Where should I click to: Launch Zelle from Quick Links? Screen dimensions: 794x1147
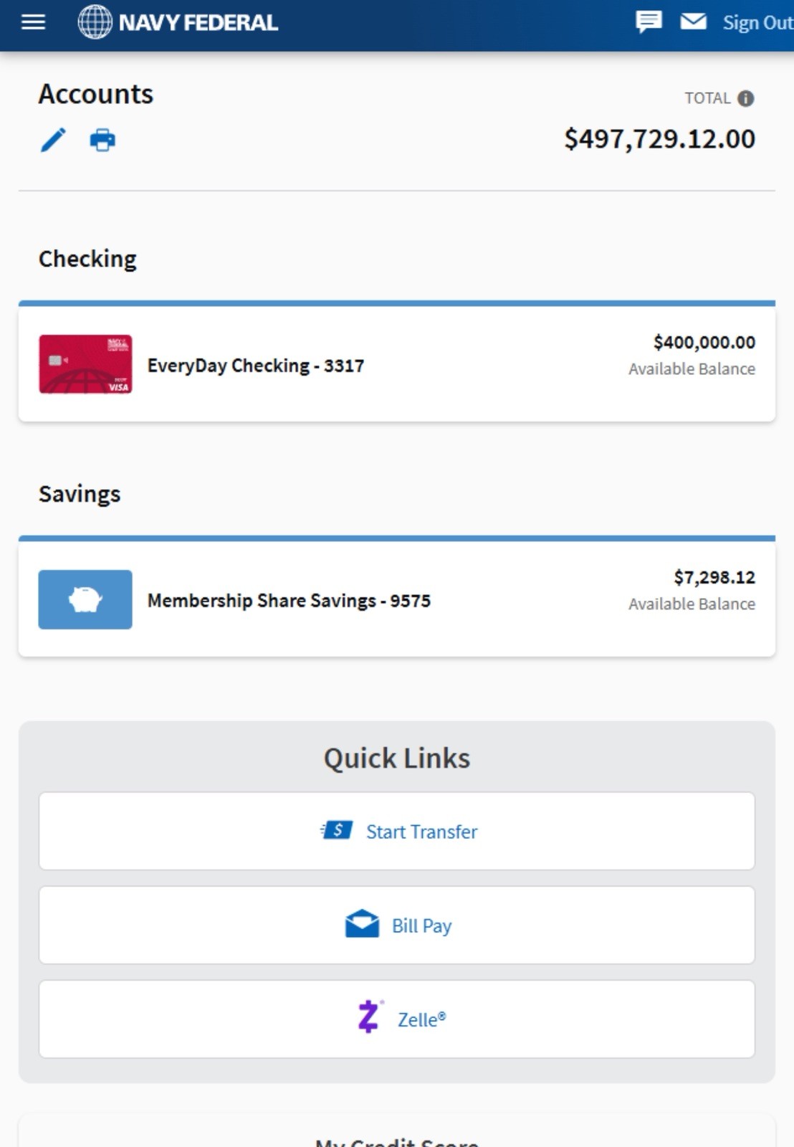(421, 1019)
